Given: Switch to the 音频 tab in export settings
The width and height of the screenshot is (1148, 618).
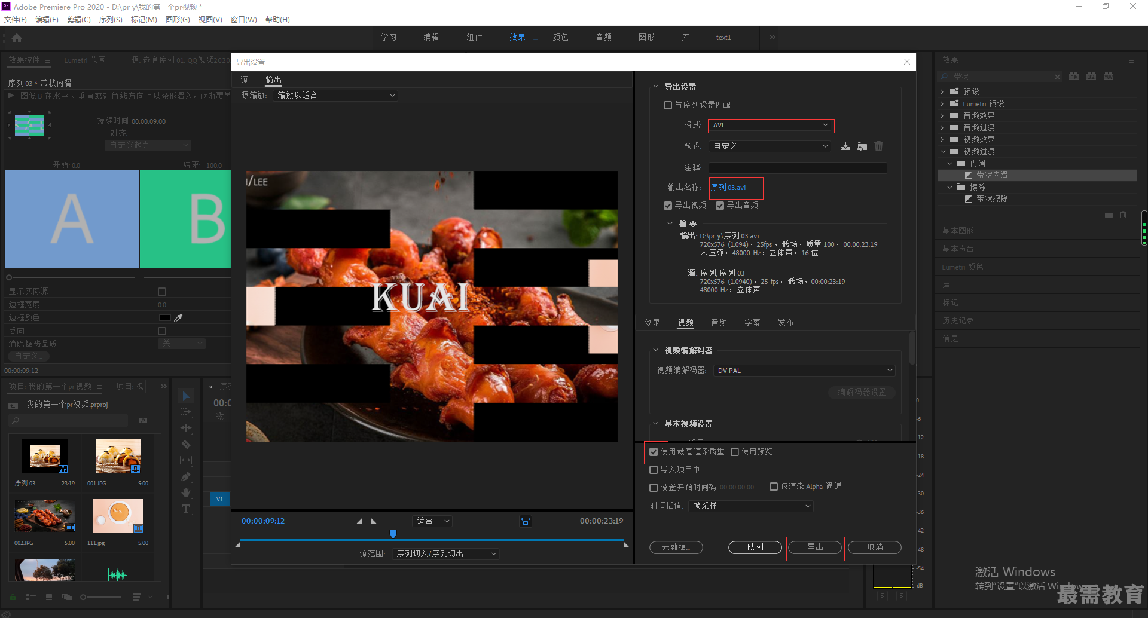Looking at the screenshot, I should (x=719, y=323).
